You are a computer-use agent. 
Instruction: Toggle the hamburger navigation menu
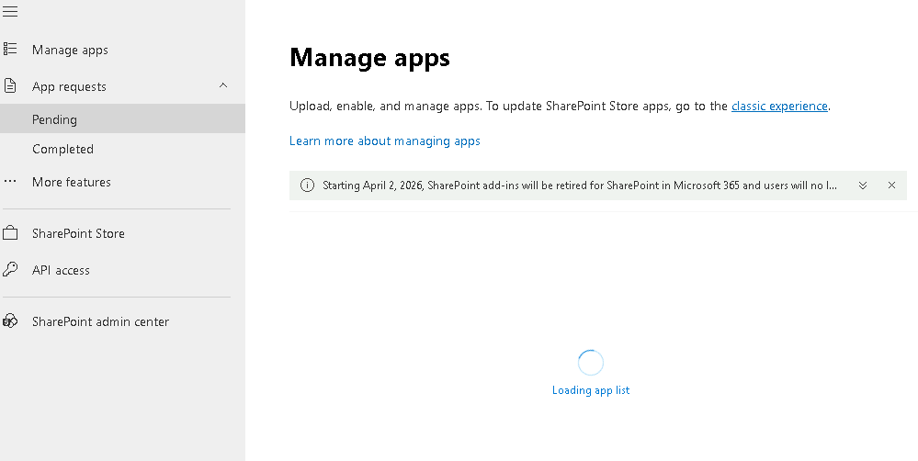10,12
